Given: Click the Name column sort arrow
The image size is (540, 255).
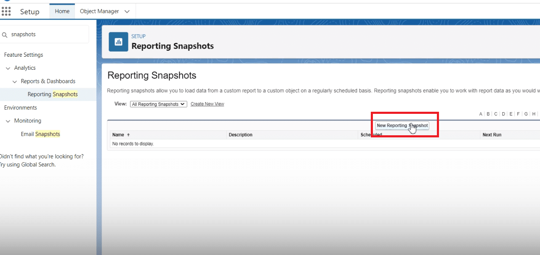Looking at the screenshot, I should (x=128, y=135).
